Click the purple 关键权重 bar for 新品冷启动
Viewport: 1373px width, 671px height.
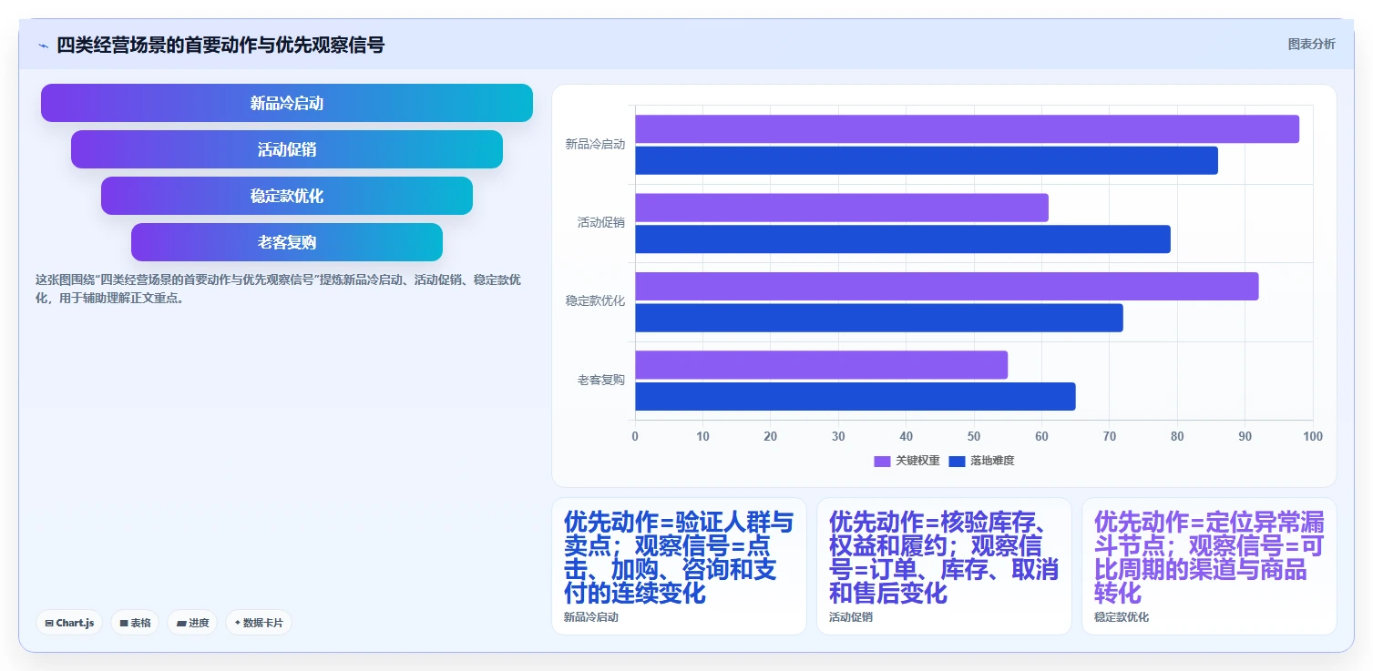[967, 129]
